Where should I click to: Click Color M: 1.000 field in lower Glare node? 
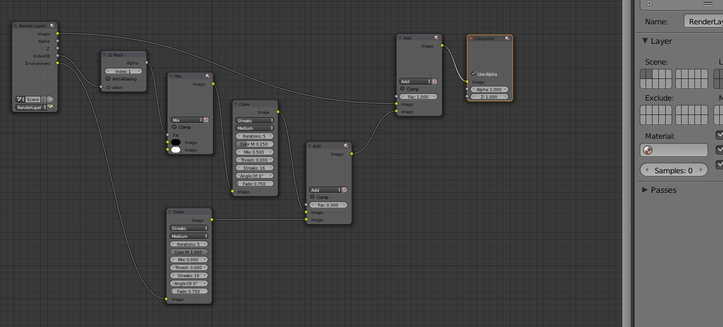pos(189,252)
